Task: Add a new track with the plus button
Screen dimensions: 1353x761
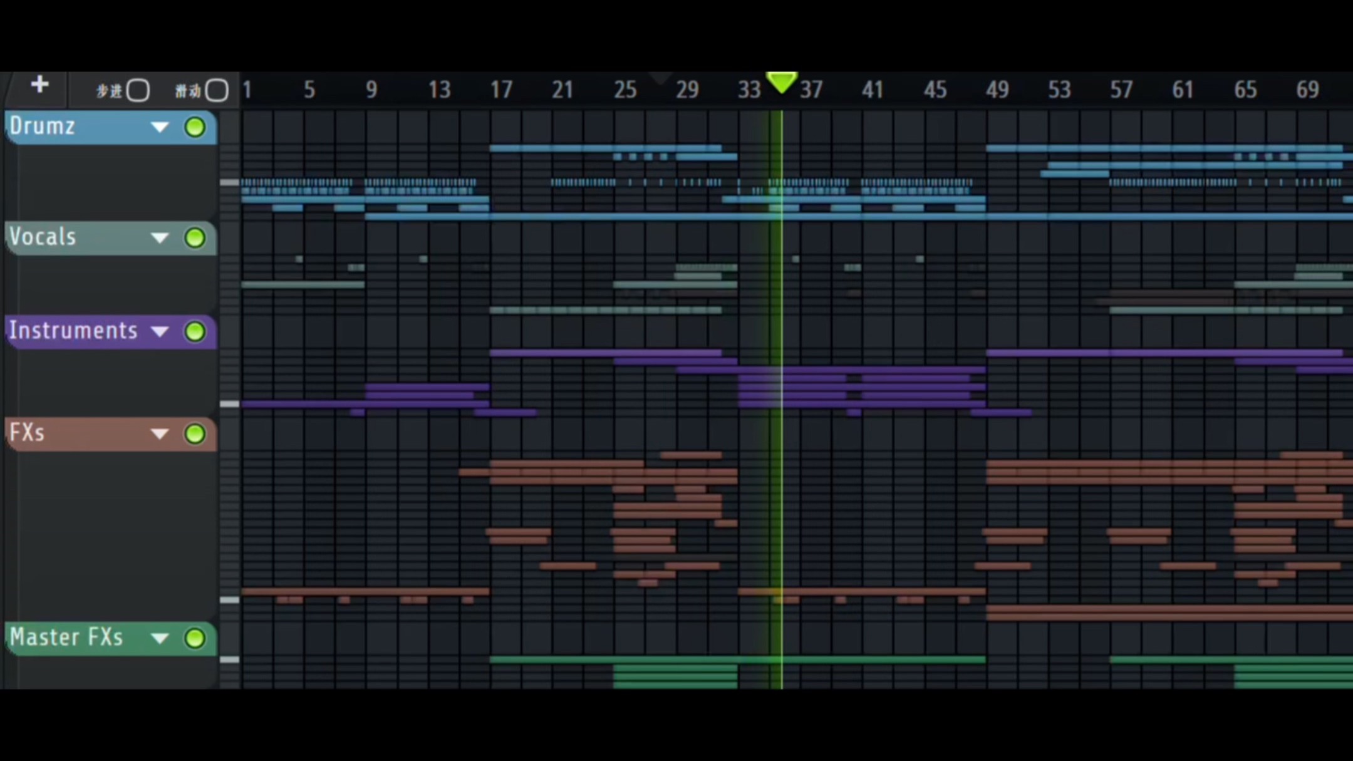Action: click(39, 85)
